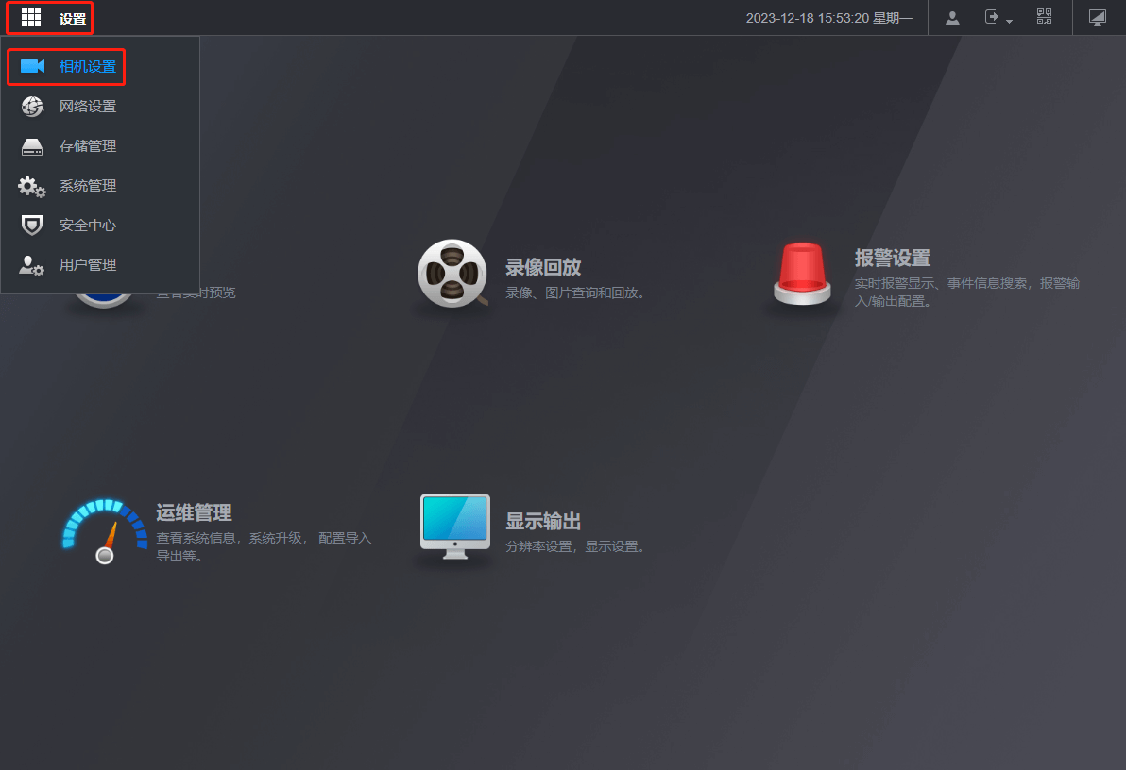This screenshot has width=1126, height=770.
Task: Click the QR code icon
Action: pyautogui.click(x=1044, y=17)
